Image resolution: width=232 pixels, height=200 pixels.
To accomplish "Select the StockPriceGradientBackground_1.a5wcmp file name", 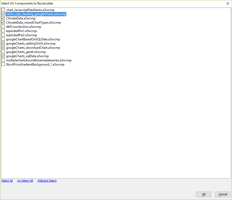I will [35, 64].
